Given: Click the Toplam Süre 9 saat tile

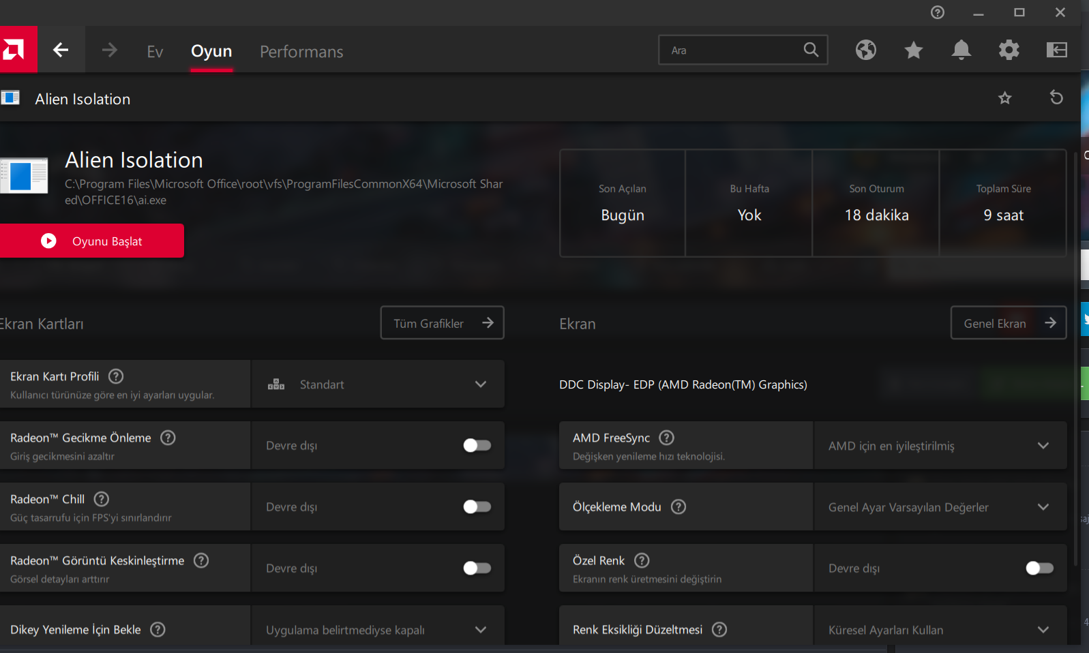Looking at the screenshot, I should click(x=1003, y=203).
